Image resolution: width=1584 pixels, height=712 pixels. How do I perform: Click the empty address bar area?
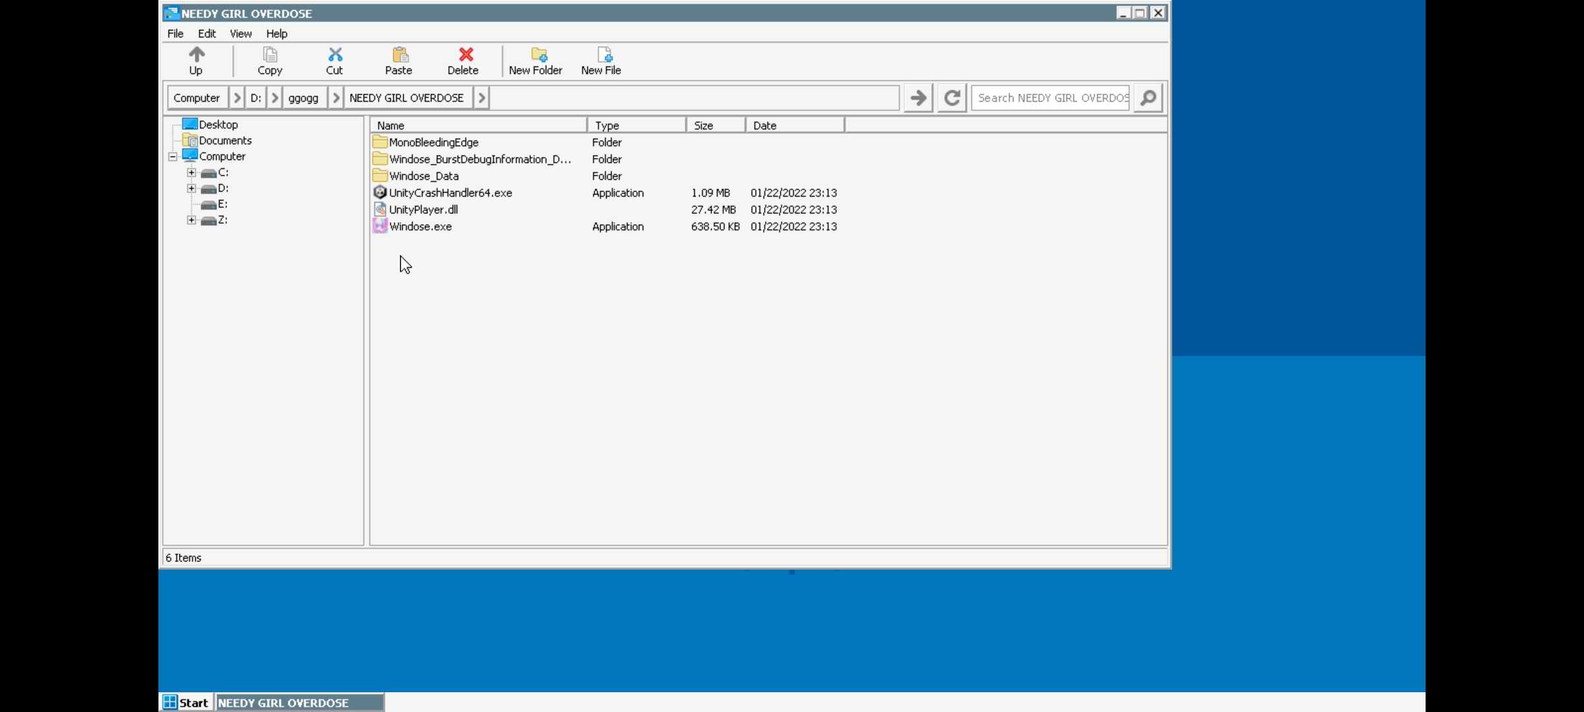tap(693, 98)
